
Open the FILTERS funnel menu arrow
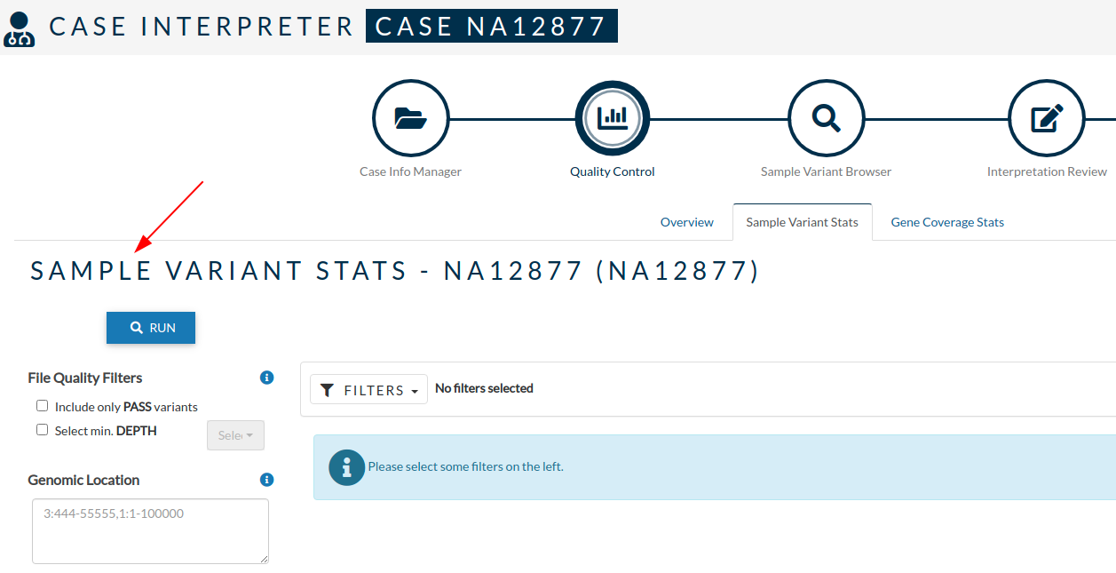(x=415, y=389)
